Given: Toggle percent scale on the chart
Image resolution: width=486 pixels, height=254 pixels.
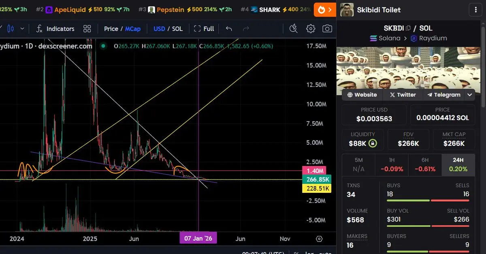Looking at the screenshot, I should (296, 253).
